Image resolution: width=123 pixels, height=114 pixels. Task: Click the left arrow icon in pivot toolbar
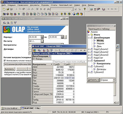[81, 50]
